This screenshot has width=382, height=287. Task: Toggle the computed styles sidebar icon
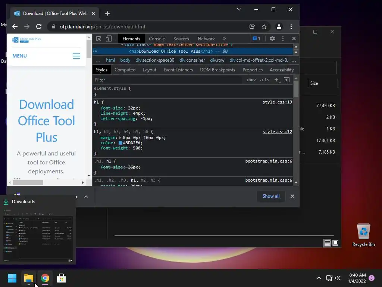point(287,80)
